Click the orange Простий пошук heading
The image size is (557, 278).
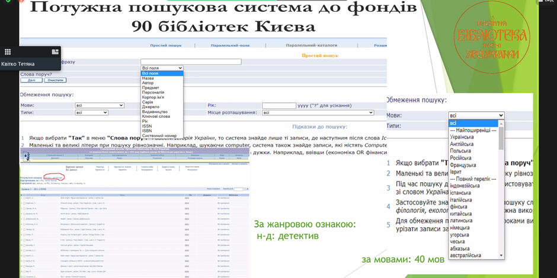click(x=320, y=56)
